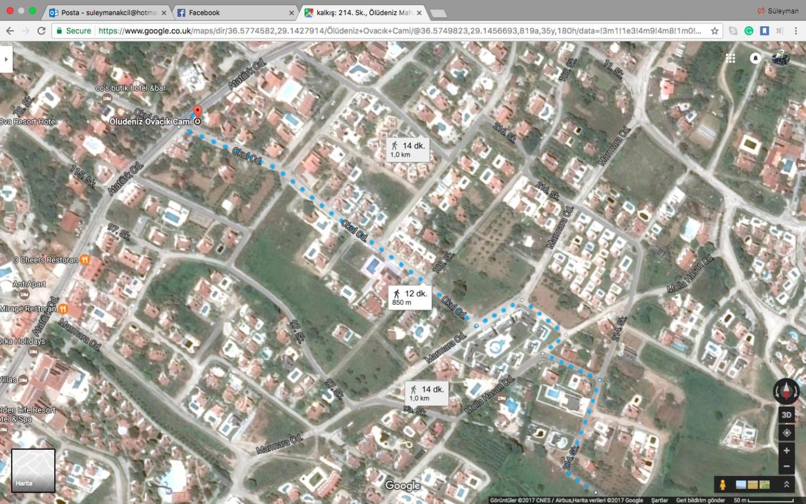Select the Street View pegman
Screen dimensions: 806x504
[723, 484]
